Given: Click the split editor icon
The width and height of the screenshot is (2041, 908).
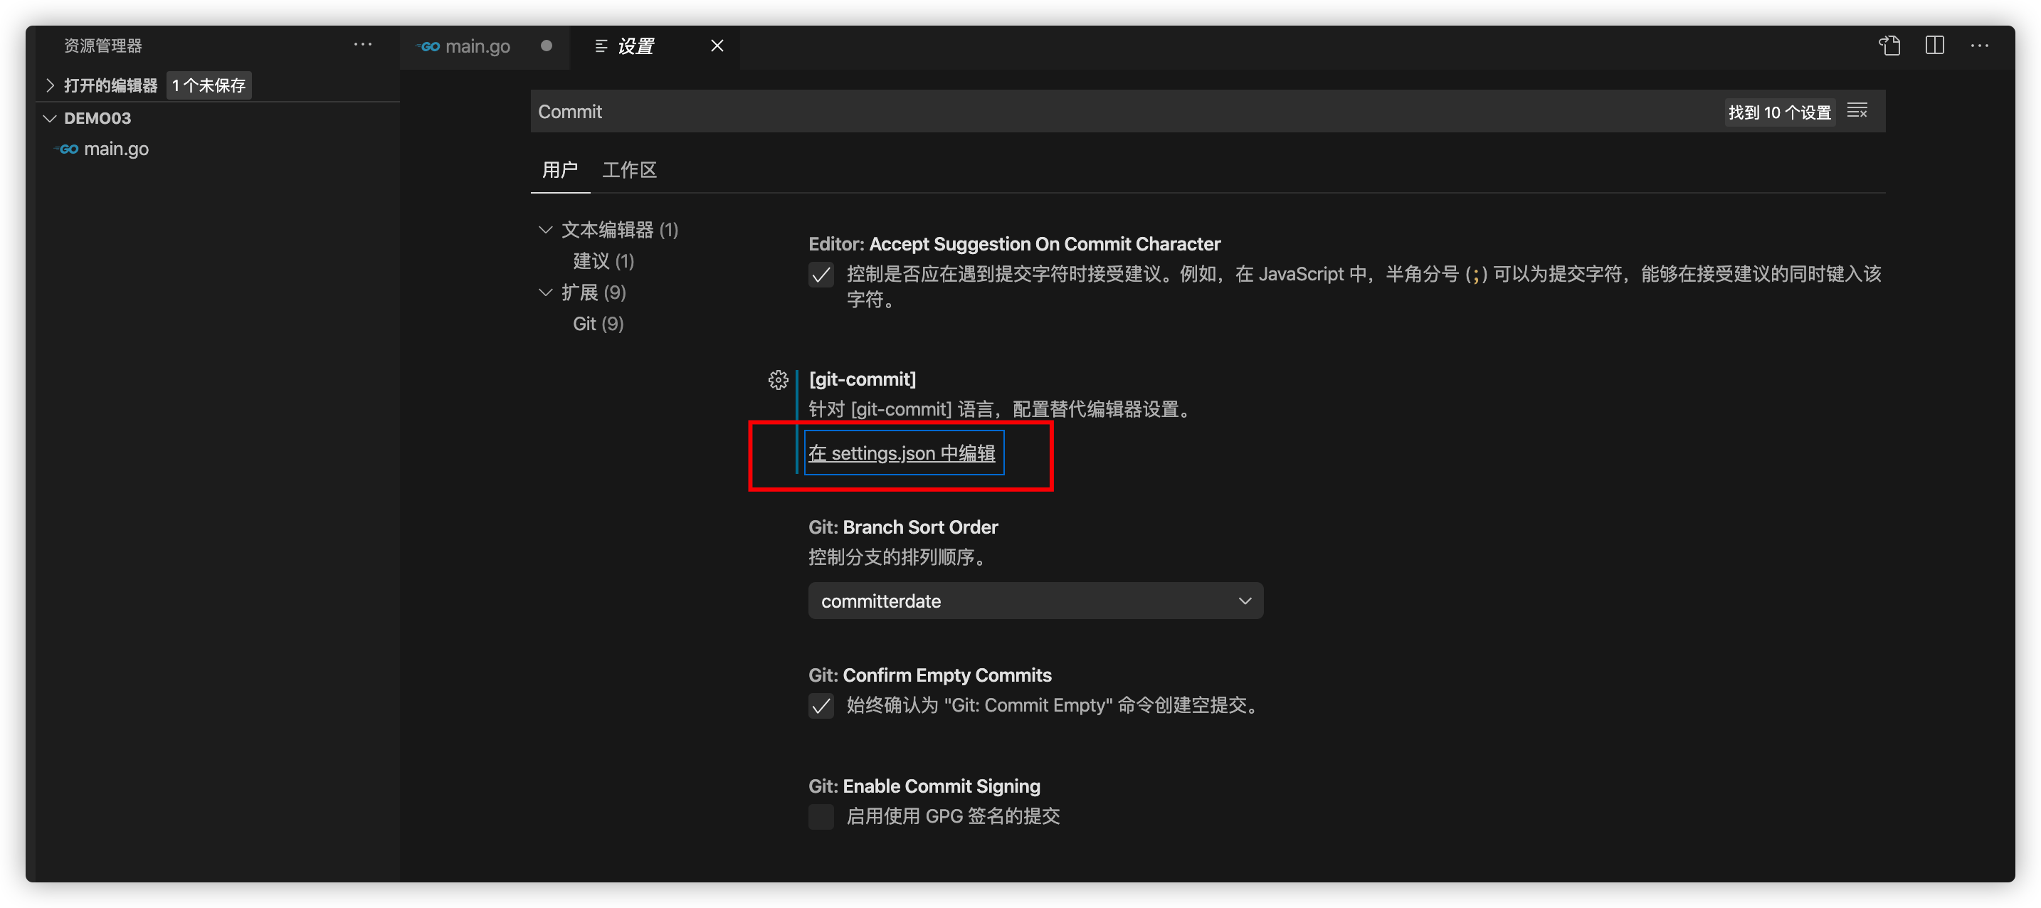Looking at the screenshot, I should (x=1934, y=46).
